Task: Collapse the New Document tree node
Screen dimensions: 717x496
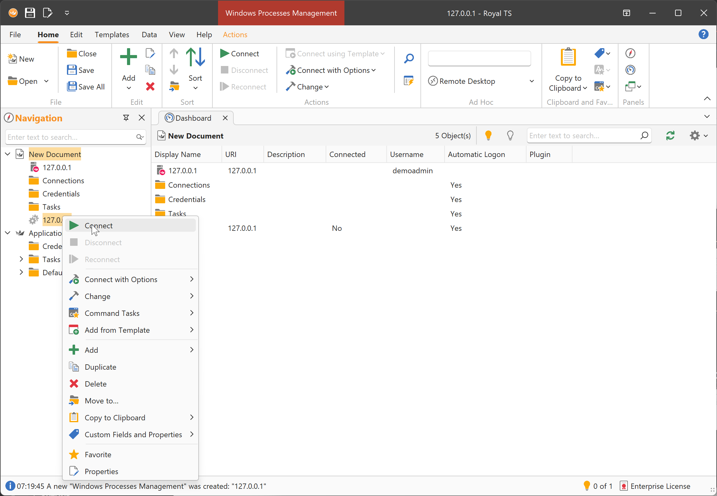Action: [x=8, y=154]
